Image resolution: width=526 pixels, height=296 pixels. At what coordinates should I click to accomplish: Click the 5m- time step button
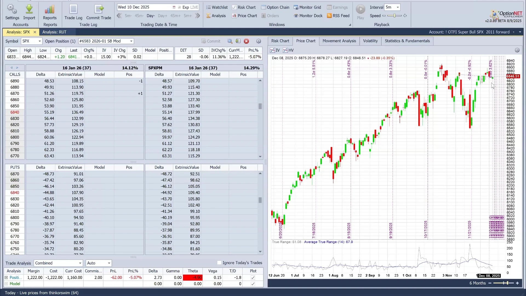[x=128, y=16]
